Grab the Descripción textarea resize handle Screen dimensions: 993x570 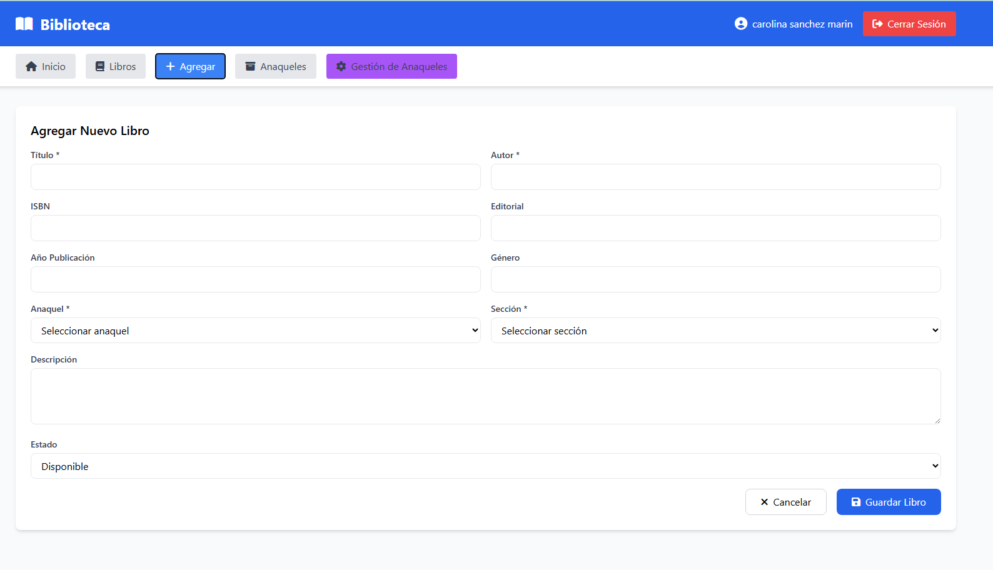[x=937, y=421]
